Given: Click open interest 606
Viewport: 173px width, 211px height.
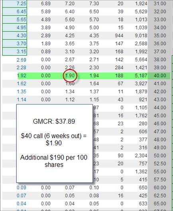Looking at the screenshot, I should tap(143, 132).
